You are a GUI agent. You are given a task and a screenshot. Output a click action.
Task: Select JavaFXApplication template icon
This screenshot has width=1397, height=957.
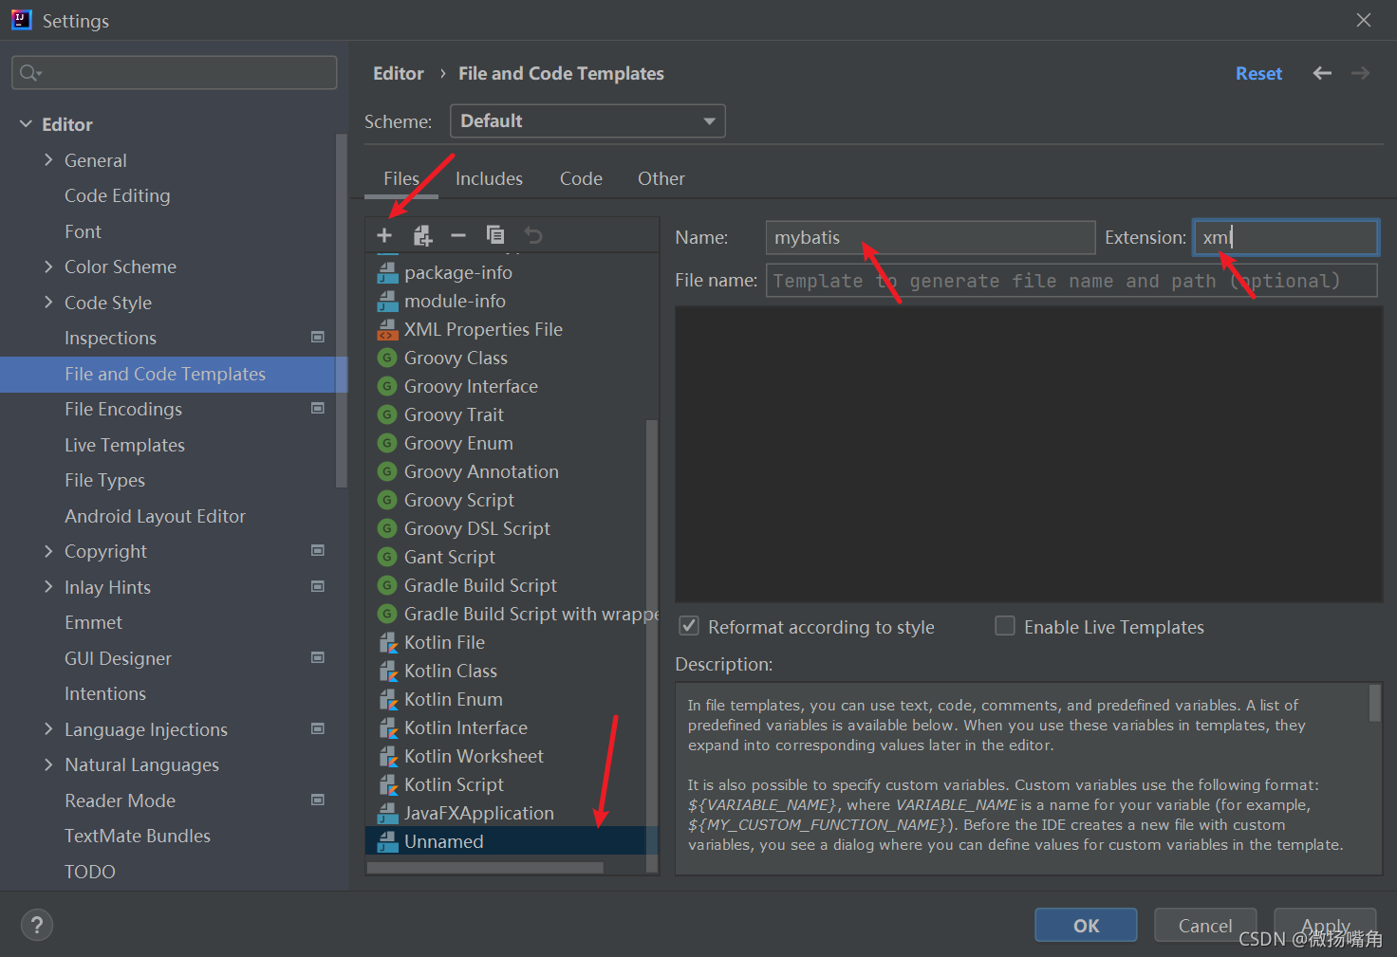pyautogui.click(x=387, y=813)
